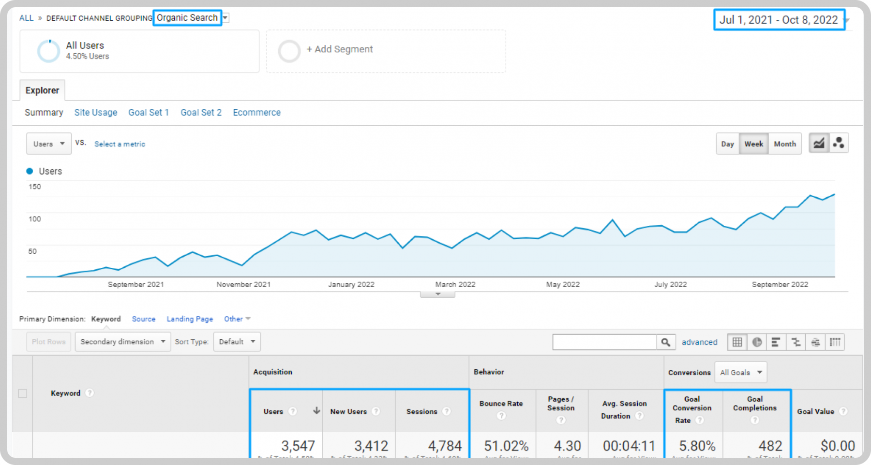Switch chart to motion chart view
The image size is (871, 465).
tap(839, 144)
